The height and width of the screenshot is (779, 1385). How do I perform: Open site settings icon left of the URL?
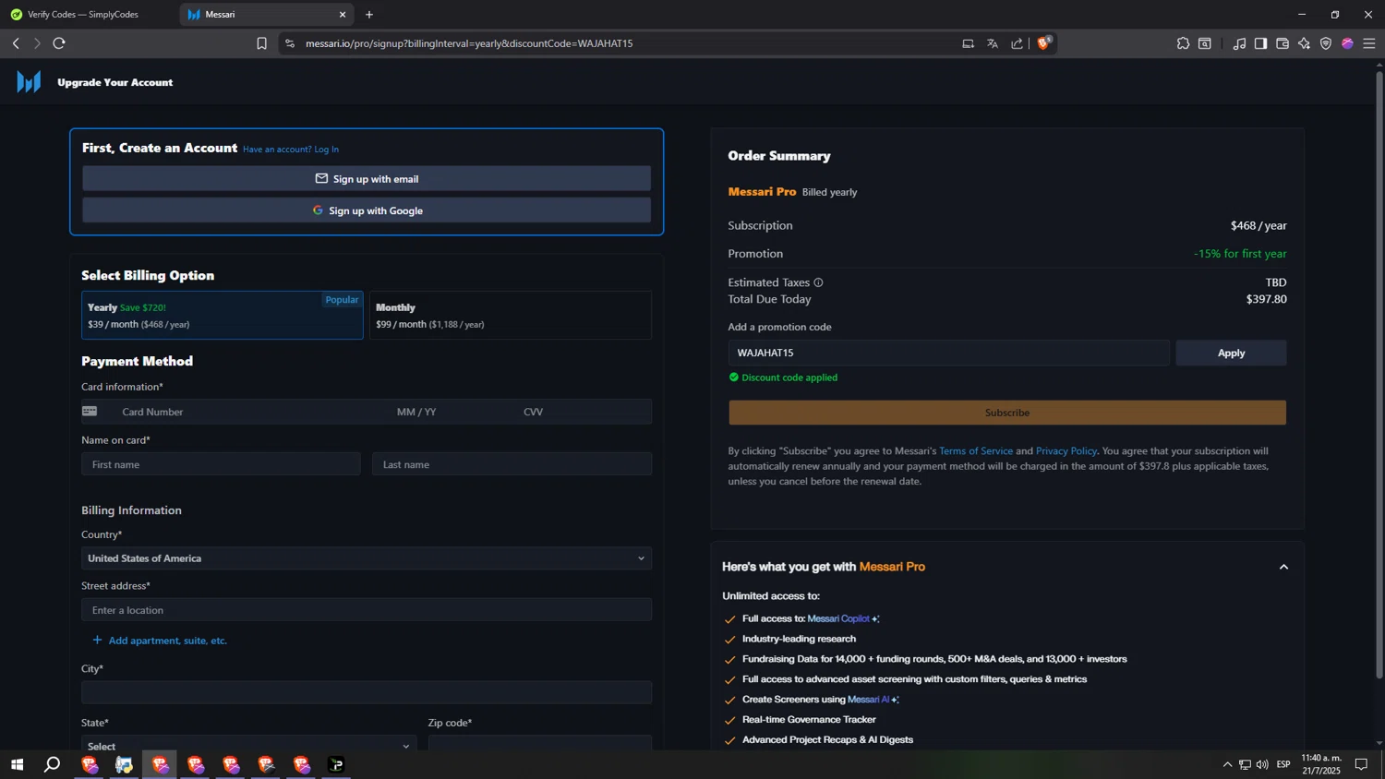tap(290, 43)
